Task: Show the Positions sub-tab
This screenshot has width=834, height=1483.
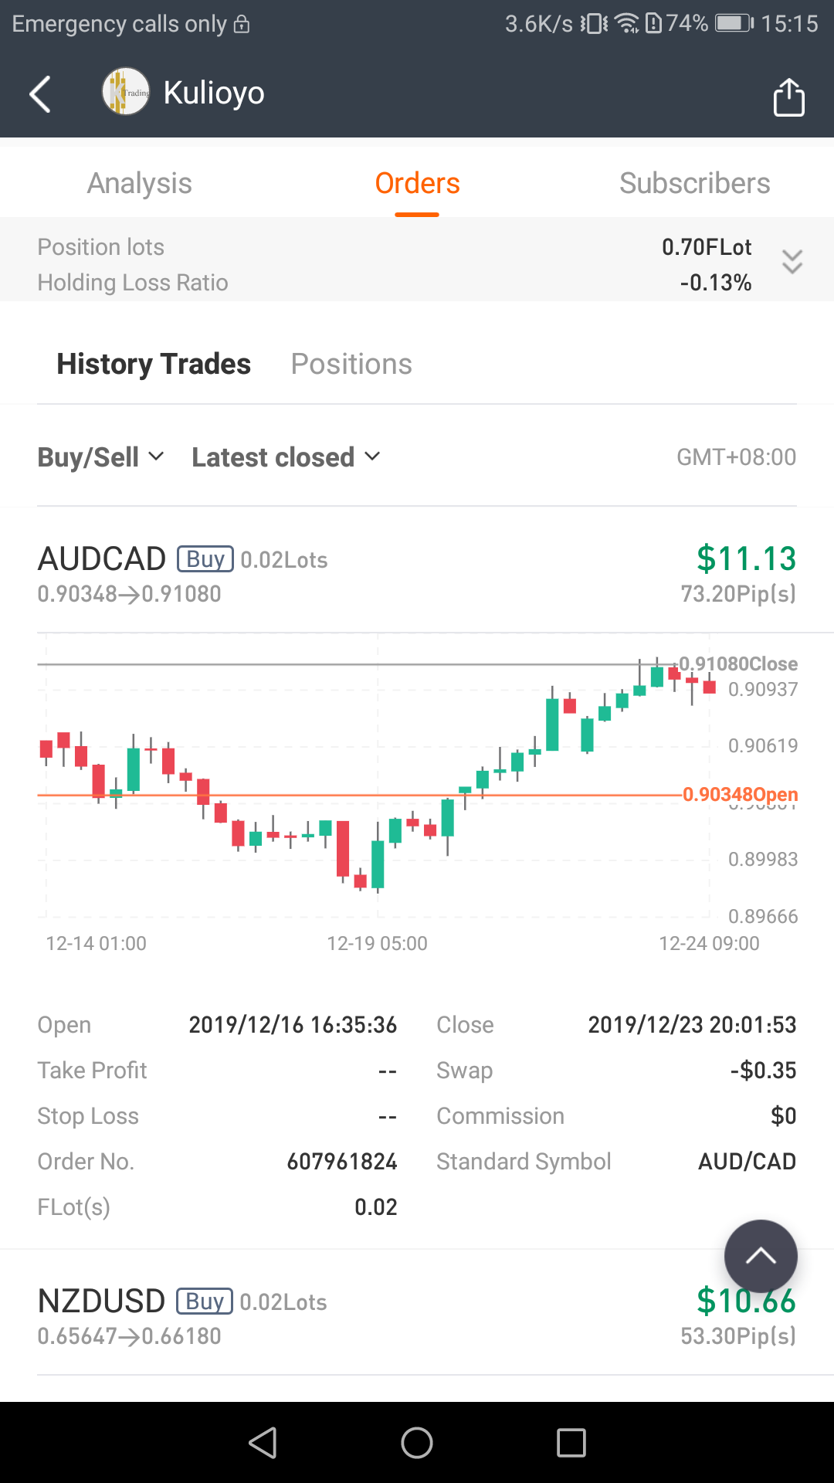Action: coord(351,364)
